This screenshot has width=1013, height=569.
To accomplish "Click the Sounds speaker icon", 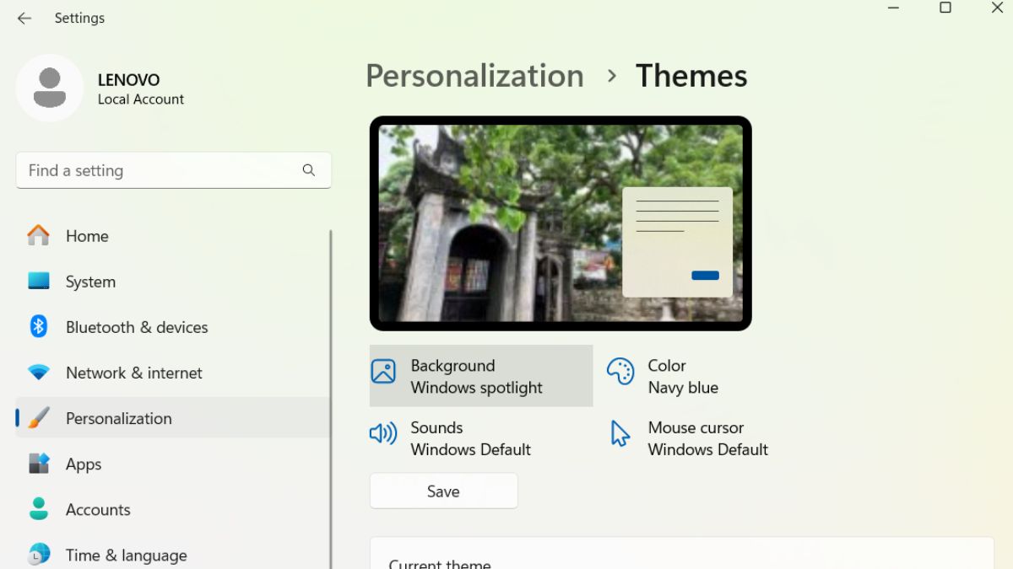I will click(382, 433).
